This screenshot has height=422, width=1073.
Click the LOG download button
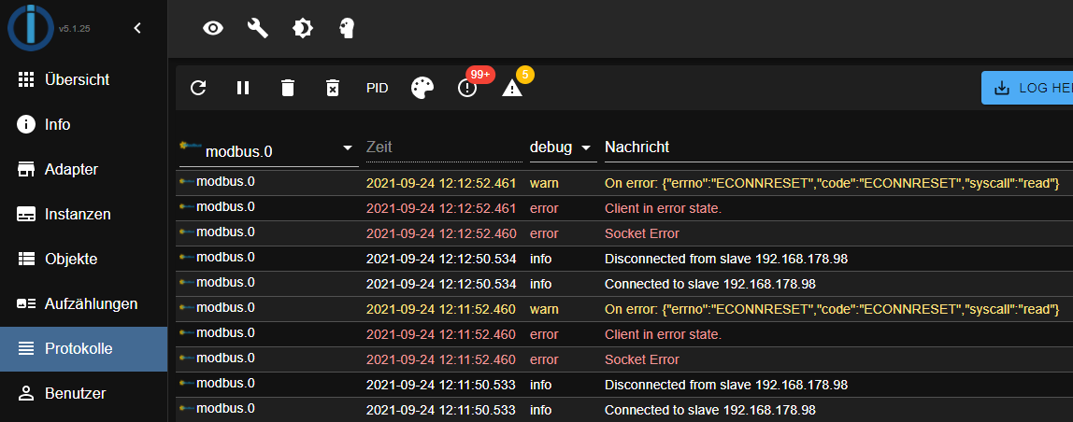1027,88
